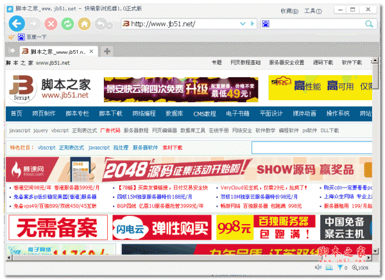Click the go arrow beside the address bar
Viewport: 385px width, 280px height.
coord(252,24)
